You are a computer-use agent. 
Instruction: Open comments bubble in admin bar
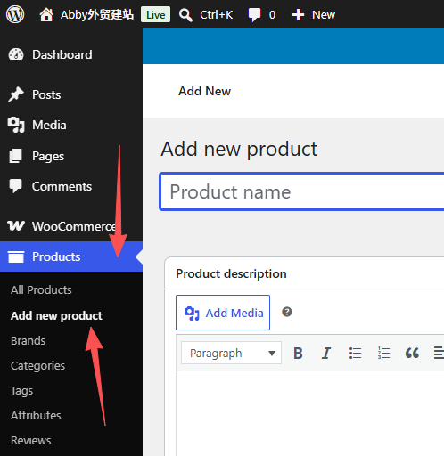click(x=254, y=15)
